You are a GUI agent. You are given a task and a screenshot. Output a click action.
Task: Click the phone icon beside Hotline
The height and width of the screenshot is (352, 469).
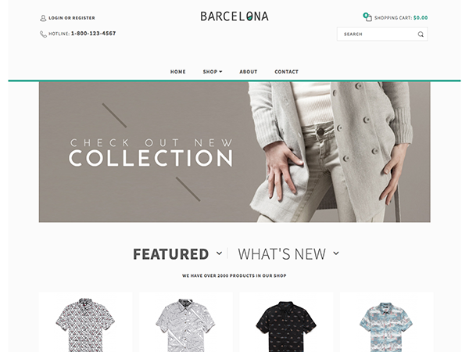click(x=43, y=34)
